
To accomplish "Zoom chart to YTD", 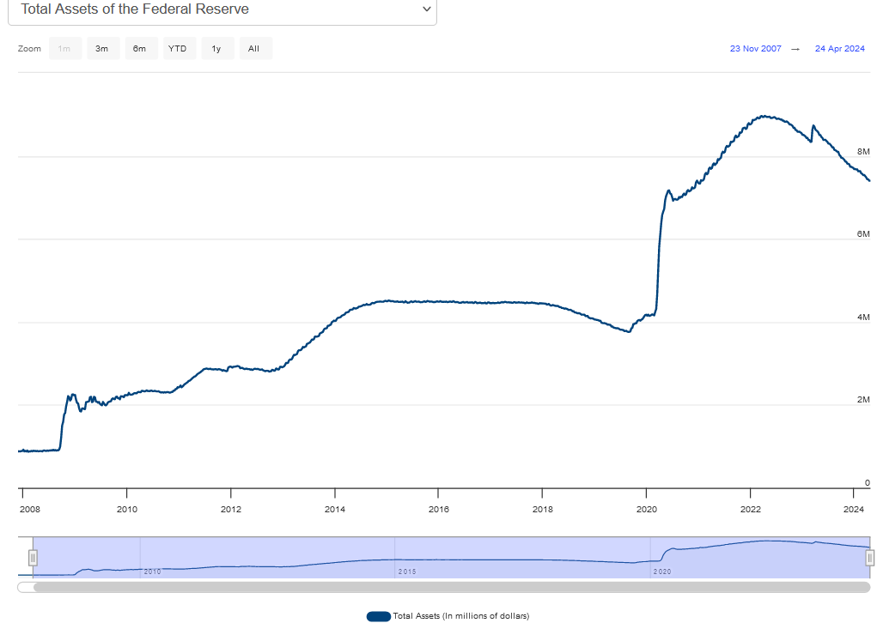I will (x=178, y=49).
